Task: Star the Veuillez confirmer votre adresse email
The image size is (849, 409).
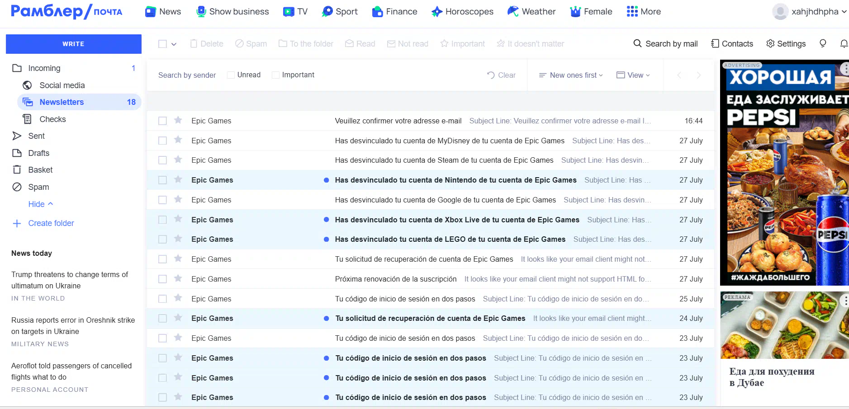Action: [x=178, y=120]
